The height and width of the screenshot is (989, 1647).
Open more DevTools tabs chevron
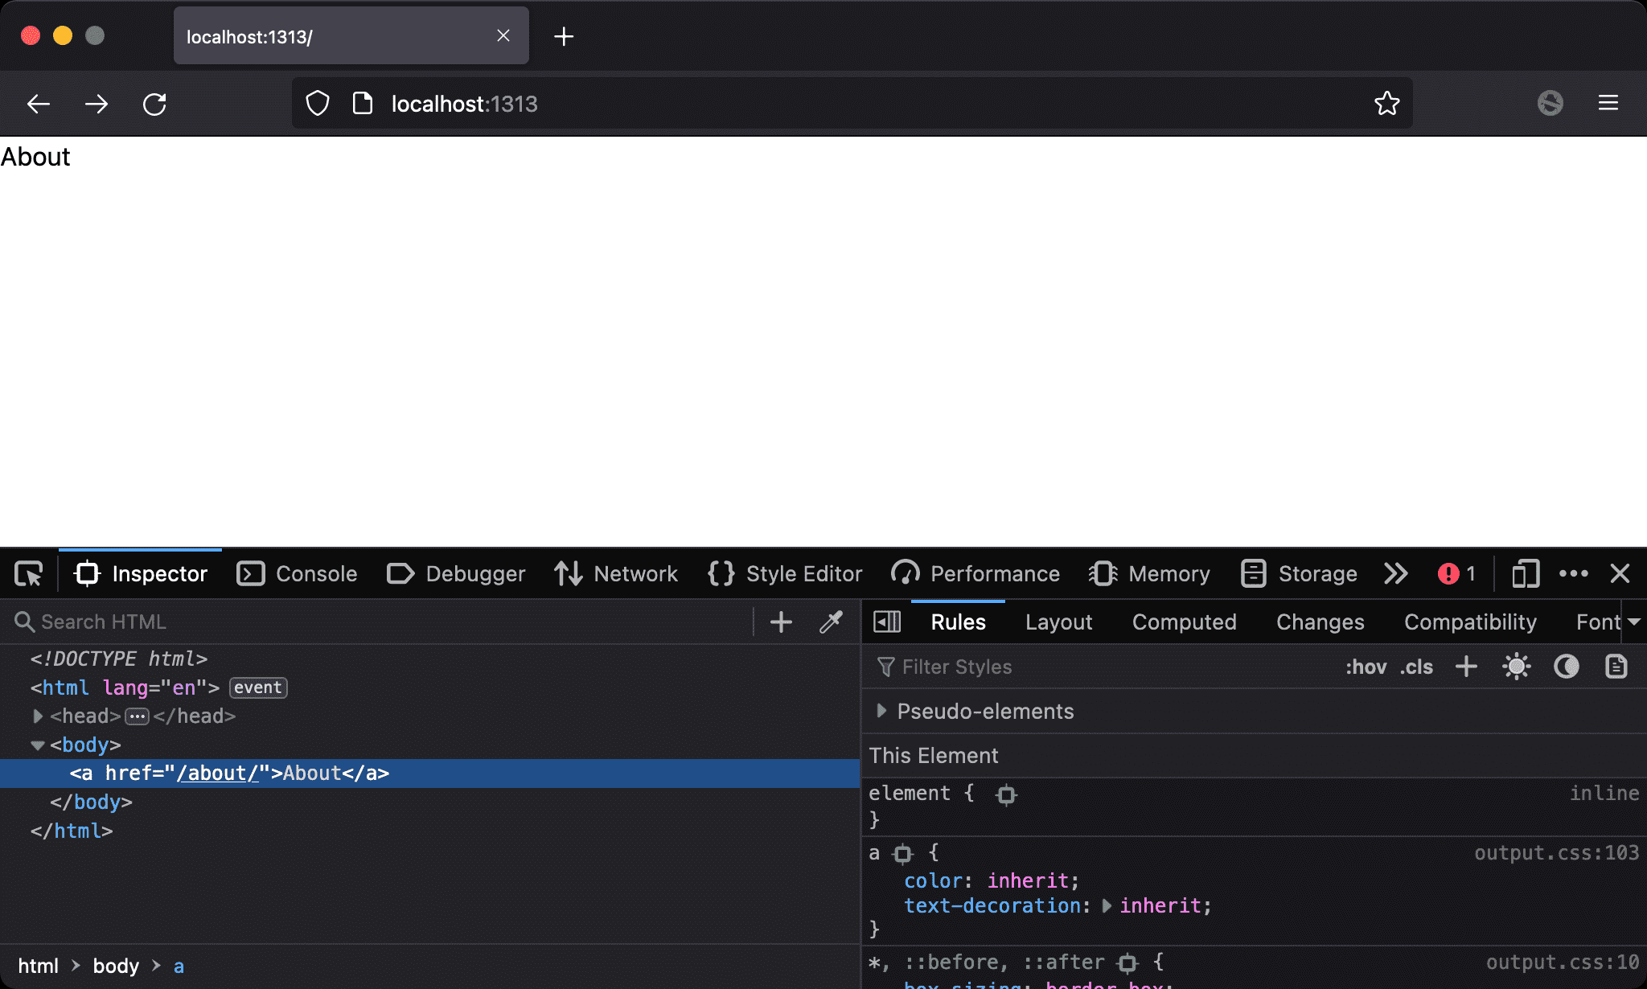1396,574
